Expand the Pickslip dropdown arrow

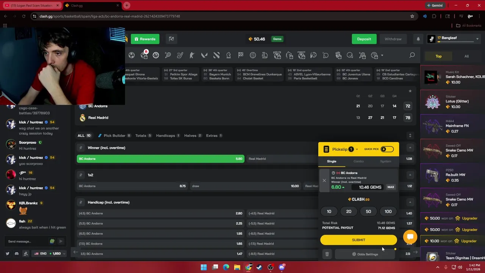(357, 149)
